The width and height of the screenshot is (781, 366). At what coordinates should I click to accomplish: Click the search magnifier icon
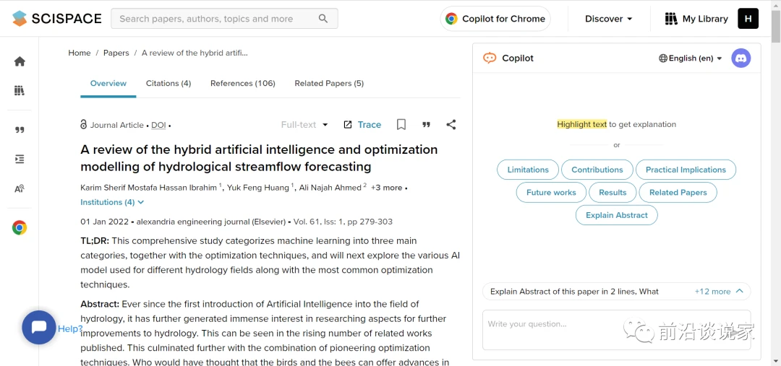tap(323, 19)
